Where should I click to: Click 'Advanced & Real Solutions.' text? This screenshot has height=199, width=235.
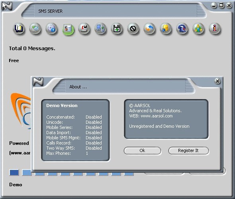[x=155, y=111]
